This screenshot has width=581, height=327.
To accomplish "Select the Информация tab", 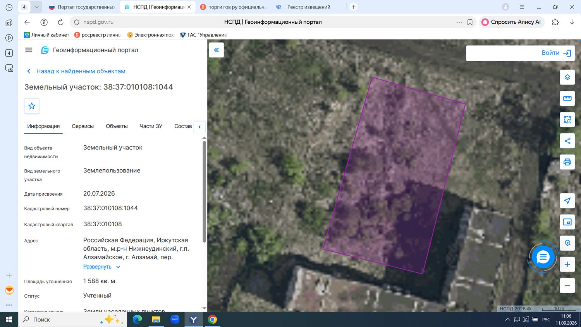I will 43,126.
